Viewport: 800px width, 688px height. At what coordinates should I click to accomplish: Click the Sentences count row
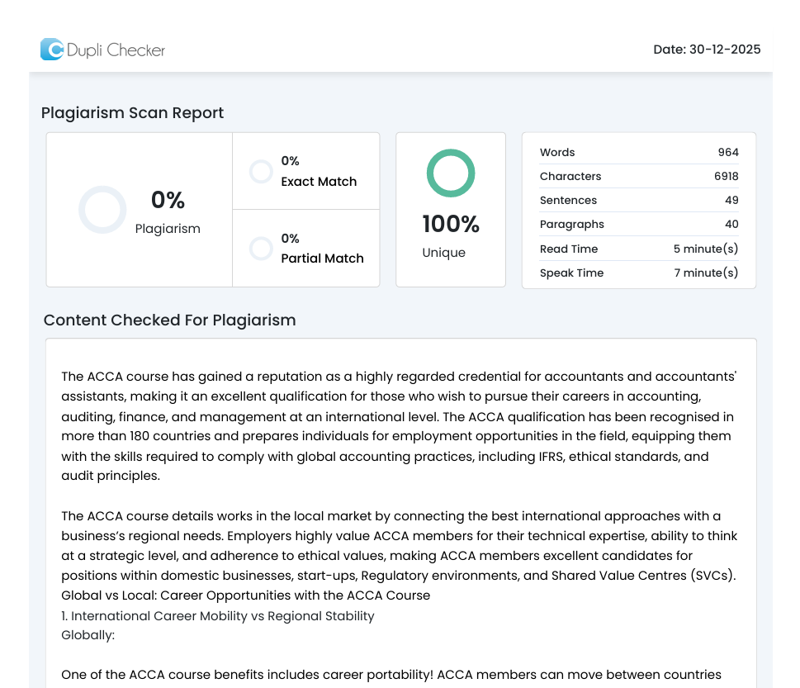click(x=638, y=201)
